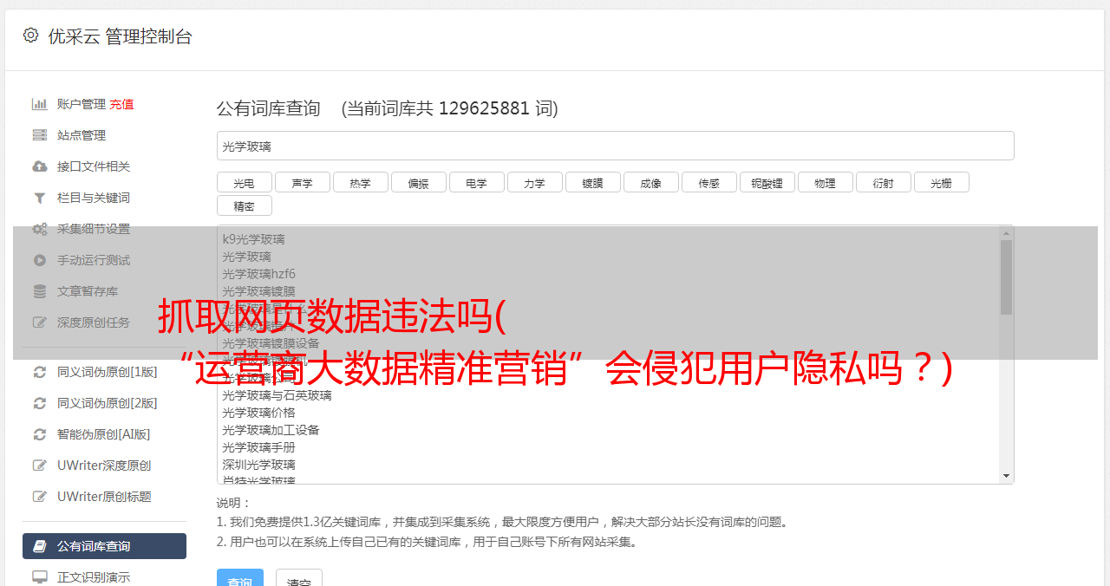This screenshot has width=1110, height=586.
Task: Click the 声学 keyword tag button
Action: (303, 182)
